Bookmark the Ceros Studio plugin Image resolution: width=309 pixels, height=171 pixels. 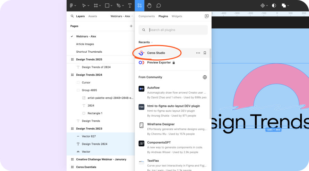coord(205,53)
